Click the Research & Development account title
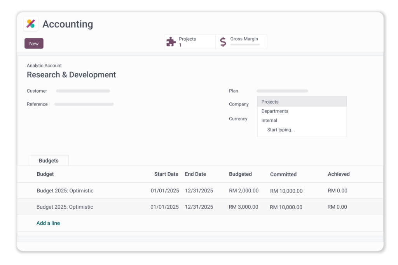Image resolution: width=398 pixels, height=265 pixels. [71, 75]
